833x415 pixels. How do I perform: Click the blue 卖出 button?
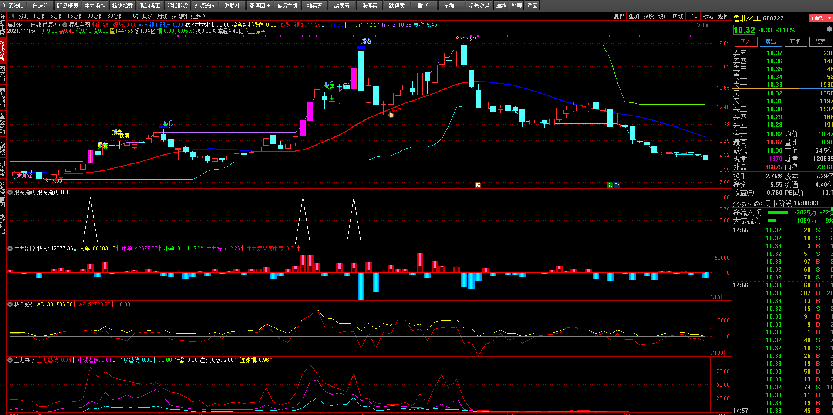tap(770, 41)
